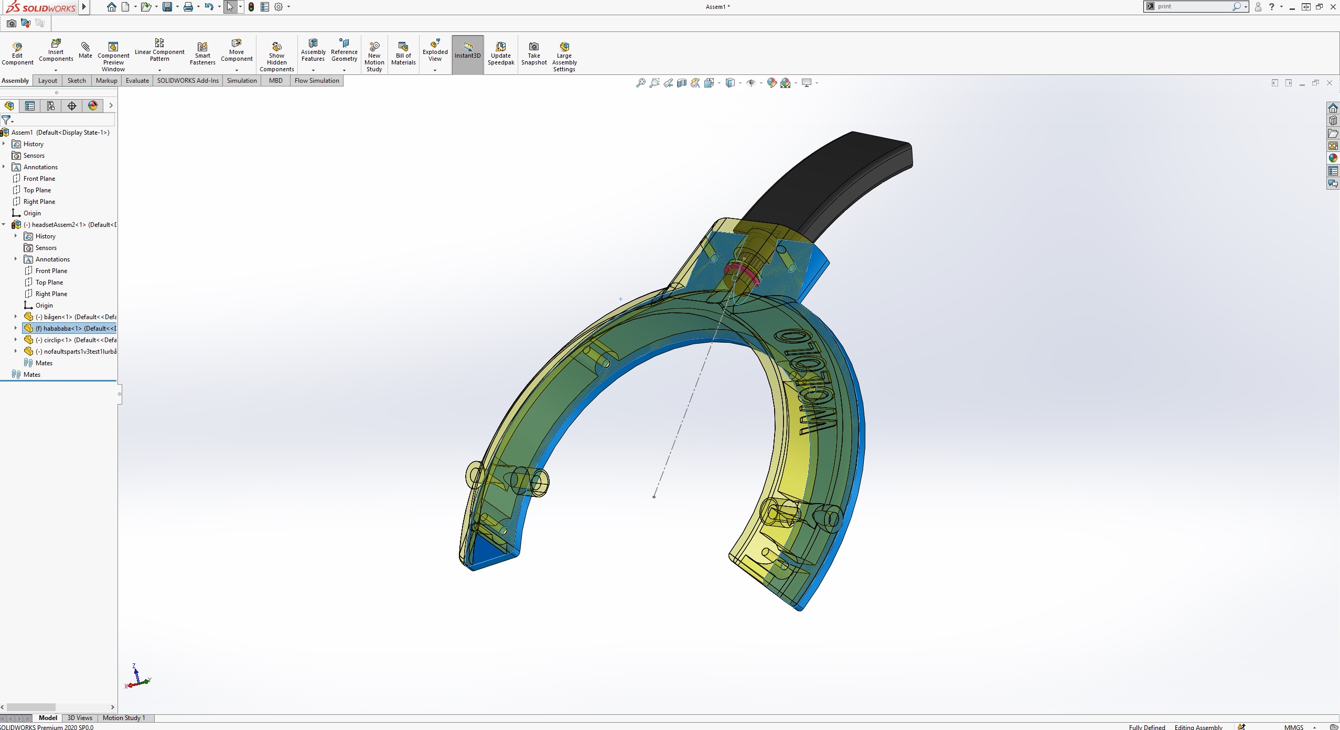Click Update Speedpak
The height and width of the screenshot is (730, 1340).
[501, 53]
